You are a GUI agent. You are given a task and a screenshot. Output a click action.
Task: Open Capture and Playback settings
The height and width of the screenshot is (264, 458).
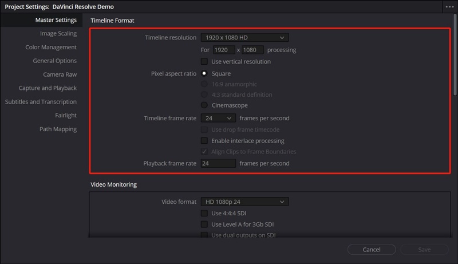point(48,88)
